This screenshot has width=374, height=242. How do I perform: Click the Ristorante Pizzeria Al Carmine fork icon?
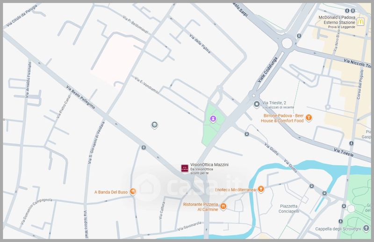point(223,206)
